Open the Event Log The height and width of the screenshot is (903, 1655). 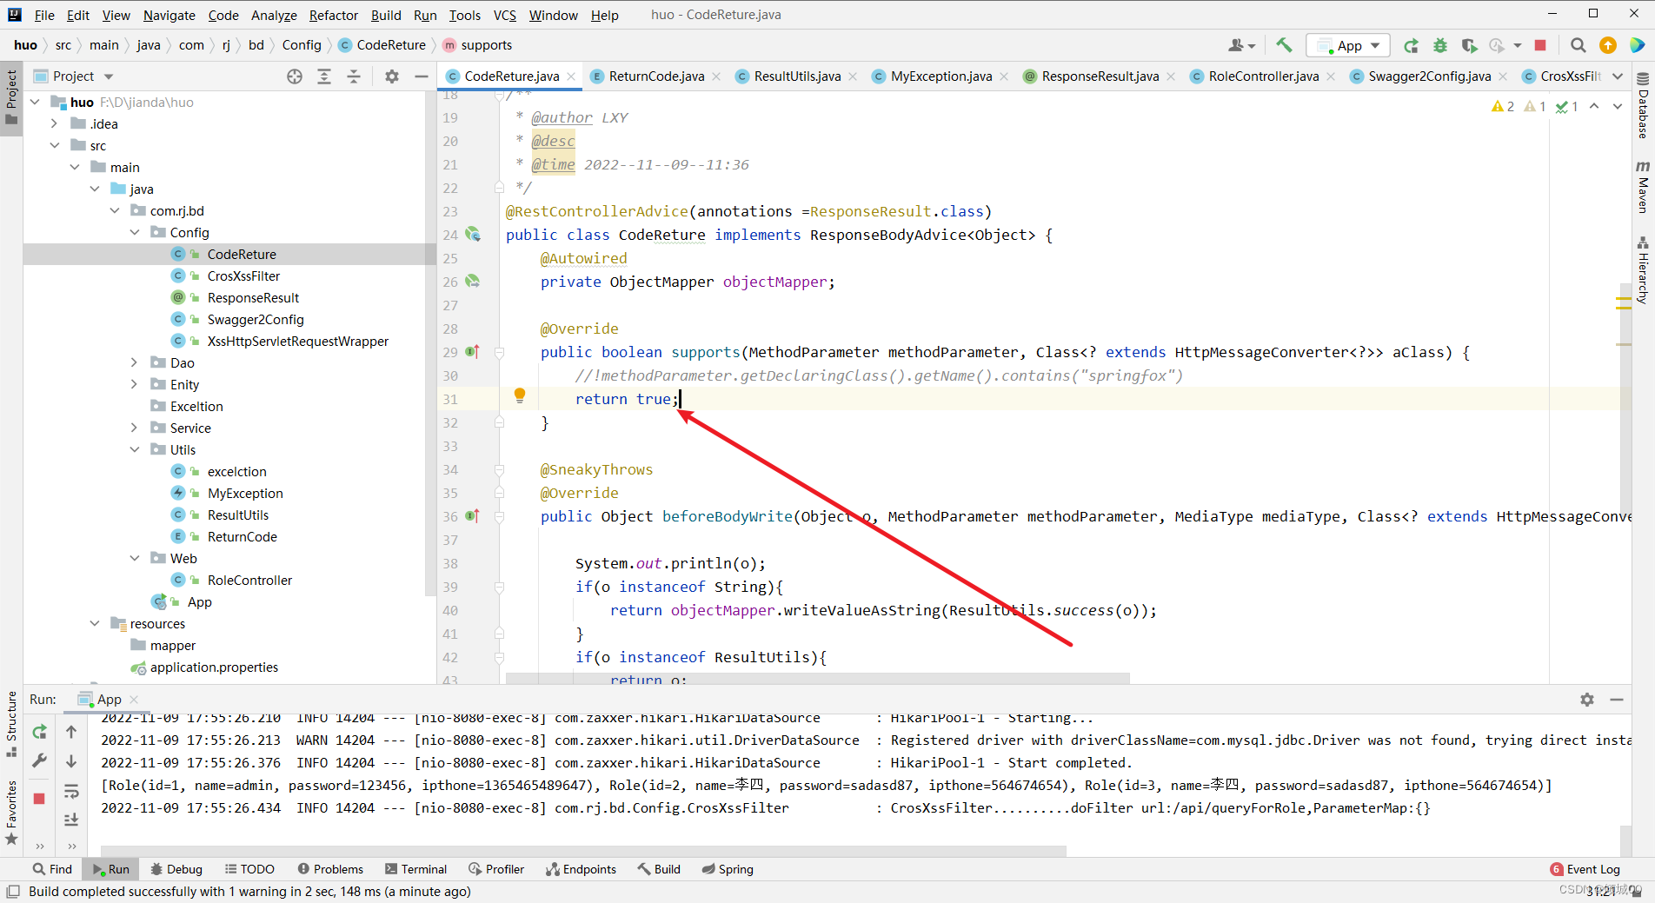click(1592, 869)
